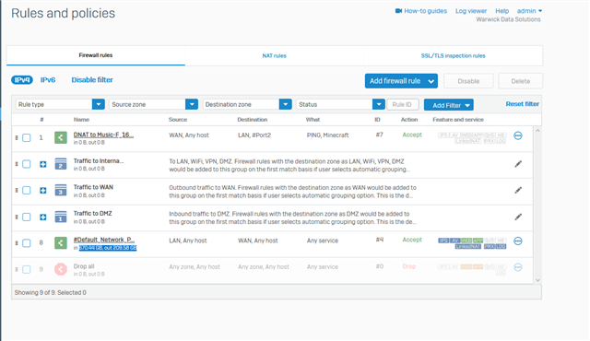The image size is (590, 341).
Task: Open the Log viewer
Action: click(x=471, y=11)
